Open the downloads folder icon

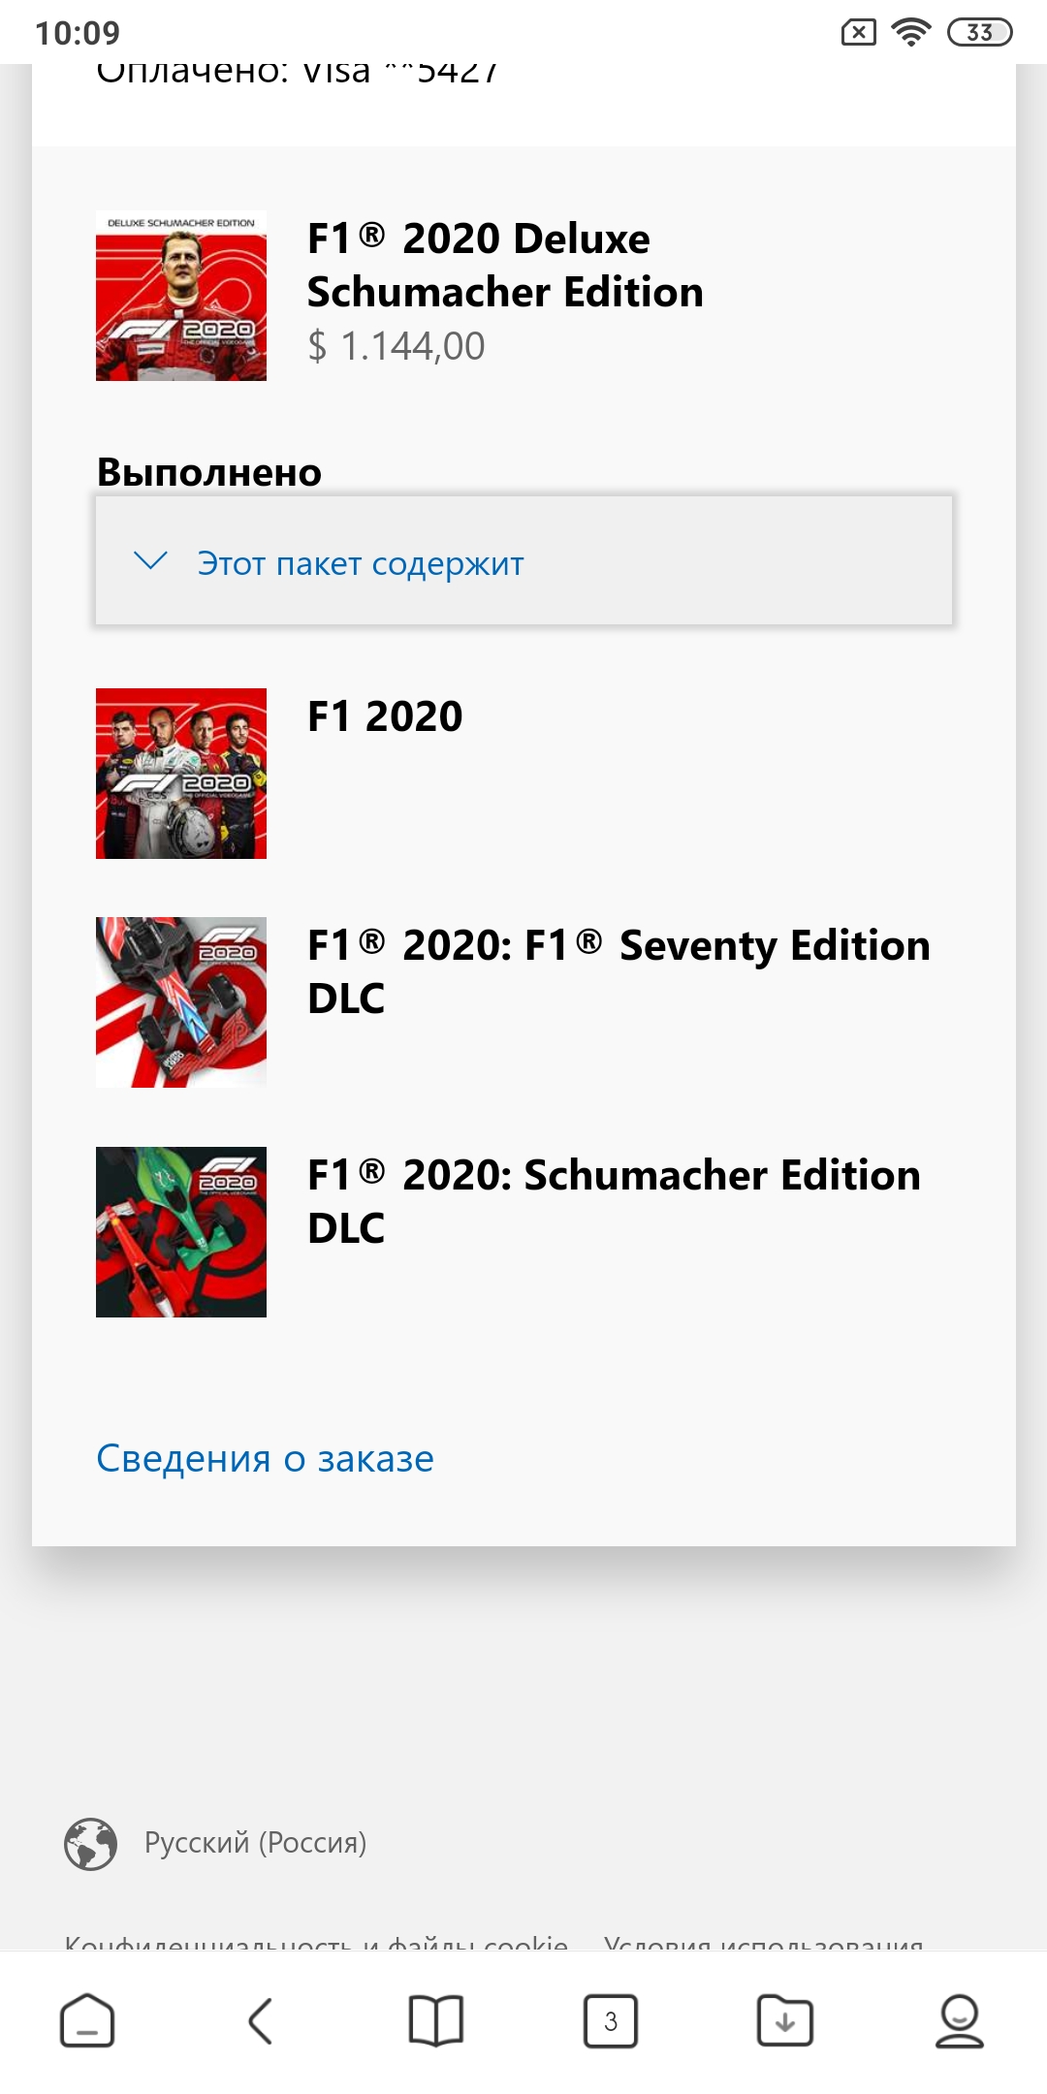[785, 2021]
